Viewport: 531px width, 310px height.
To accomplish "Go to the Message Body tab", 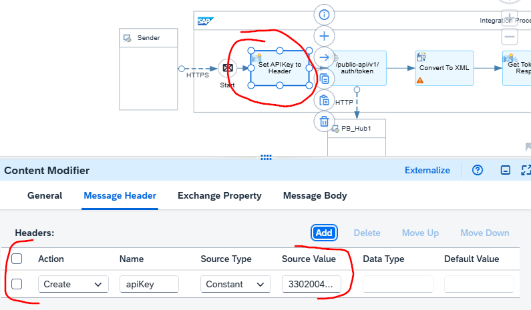I will (x=315, y=195).
